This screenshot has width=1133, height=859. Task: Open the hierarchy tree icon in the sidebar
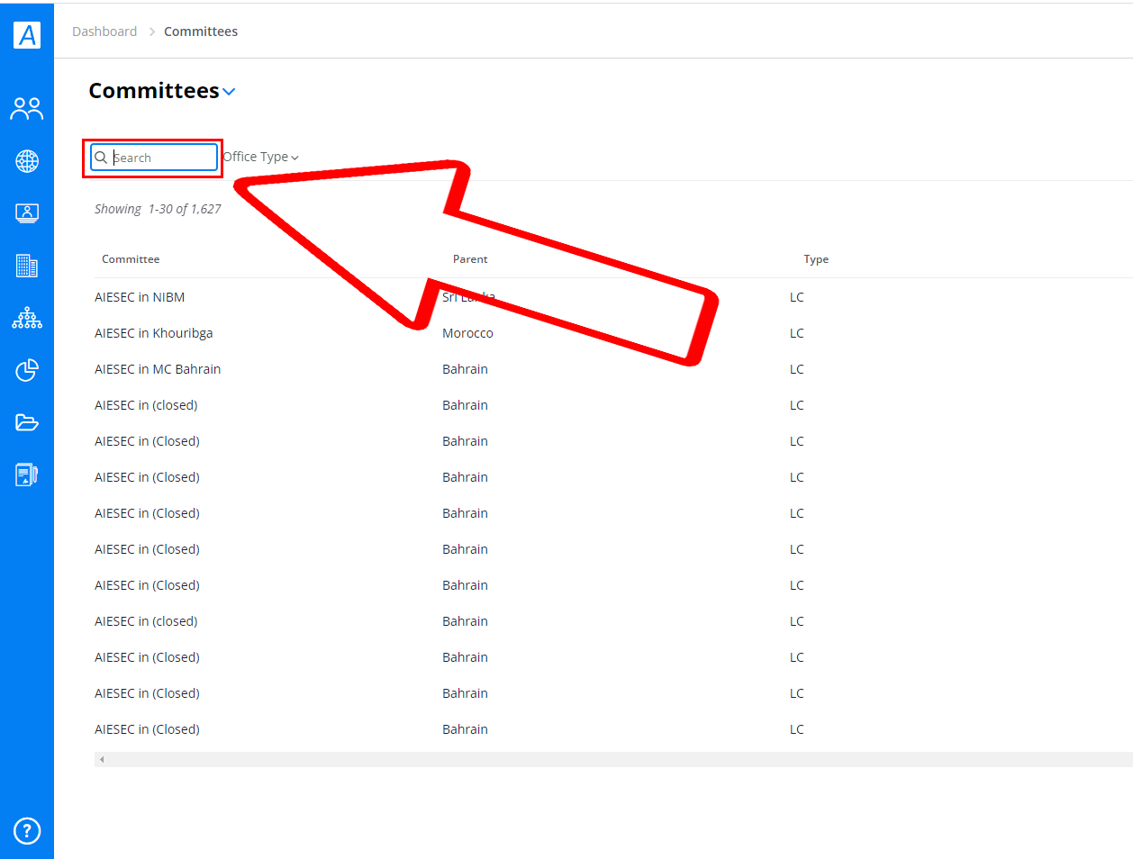pyautogui.click(x=27, y=318)
